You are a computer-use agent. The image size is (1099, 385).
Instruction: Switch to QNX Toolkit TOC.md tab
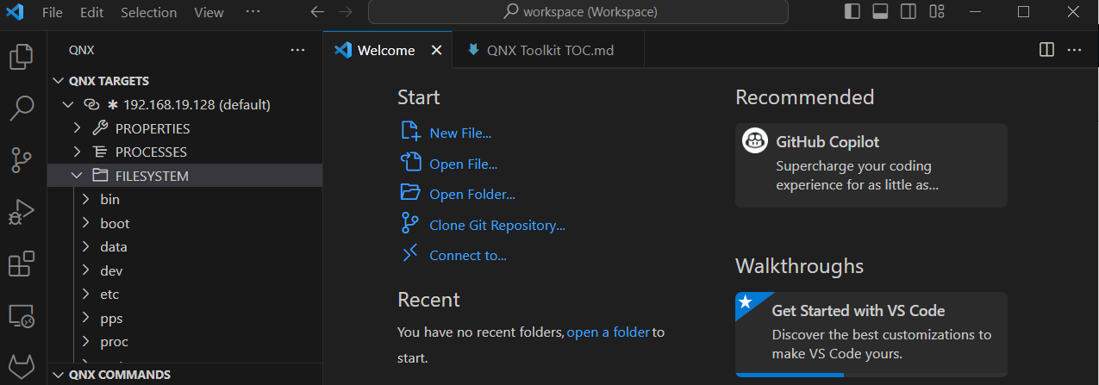(548, 50)
